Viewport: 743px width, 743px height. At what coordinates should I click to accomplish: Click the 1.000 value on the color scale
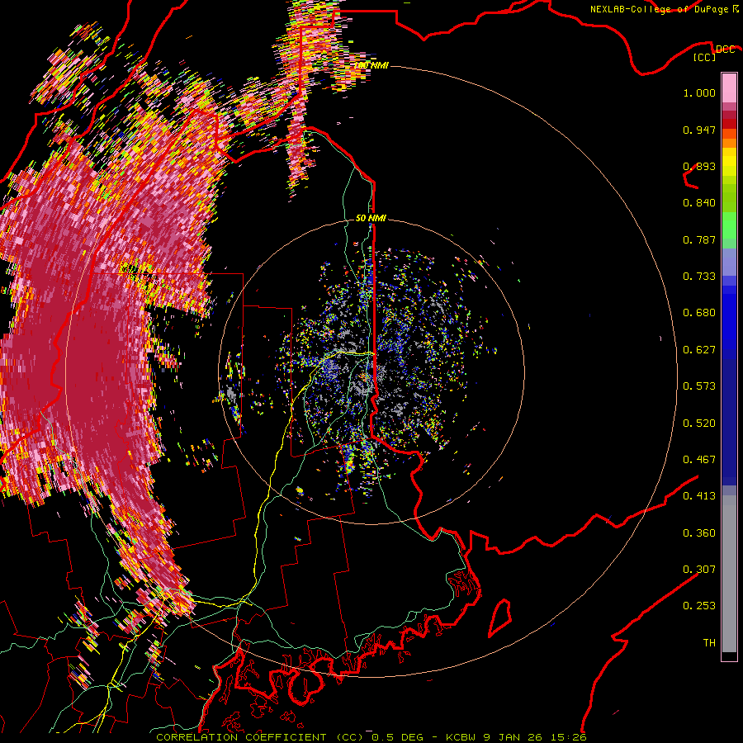(699, 92)
